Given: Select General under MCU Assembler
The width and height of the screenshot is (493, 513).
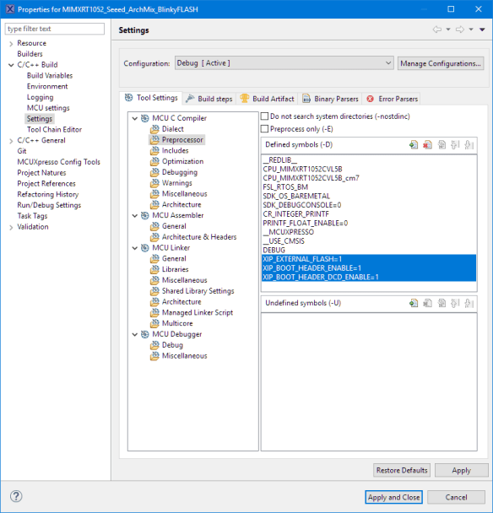Looking at the screenshot, I should tap(174, 226).
